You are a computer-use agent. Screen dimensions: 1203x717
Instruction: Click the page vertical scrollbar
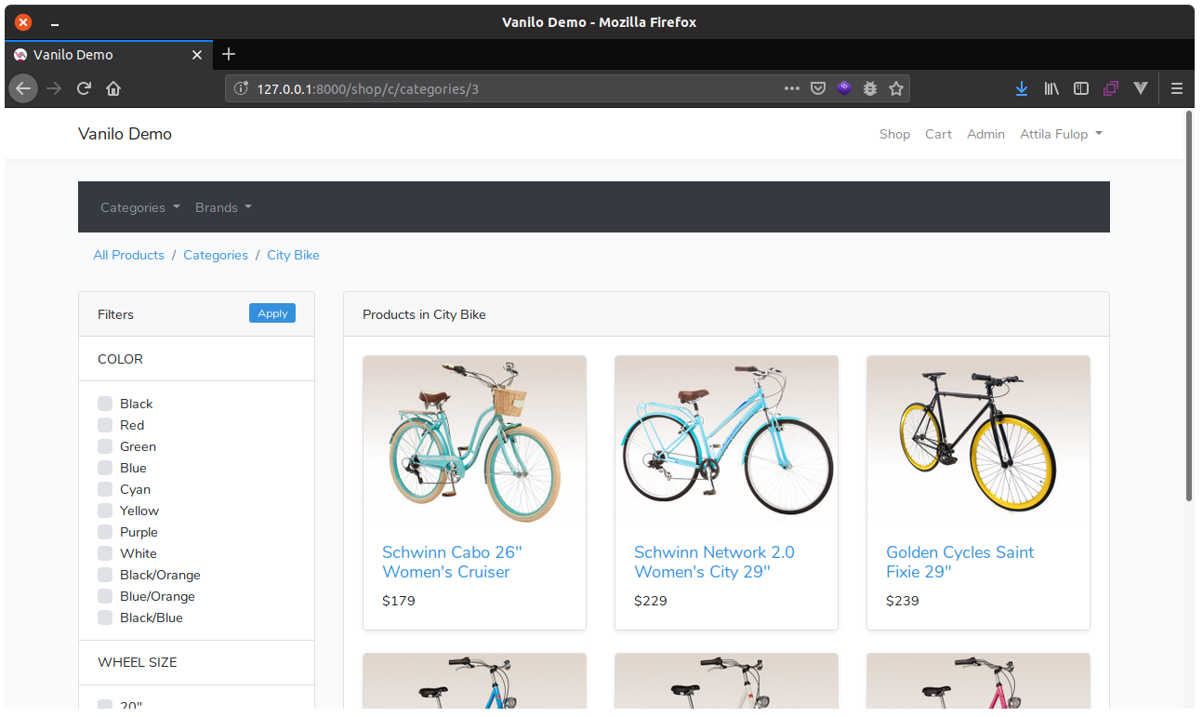(1189, 307)
